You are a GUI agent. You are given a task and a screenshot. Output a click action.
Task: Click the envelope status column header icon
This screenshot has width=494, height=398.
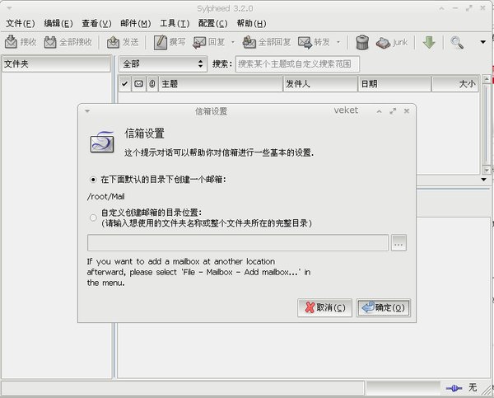138,83
